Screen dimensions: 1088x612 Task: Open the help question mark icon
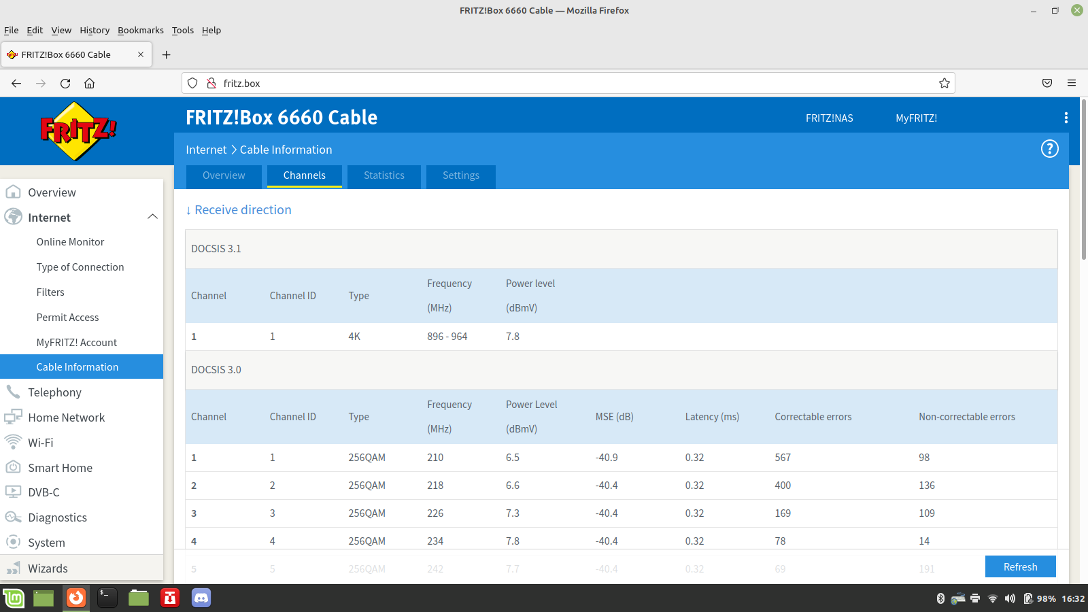[x=1049, y=149]
